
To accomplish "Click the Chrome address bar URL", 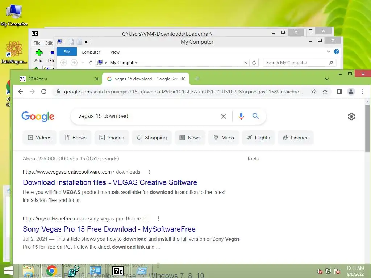I will tap(183, 92).
